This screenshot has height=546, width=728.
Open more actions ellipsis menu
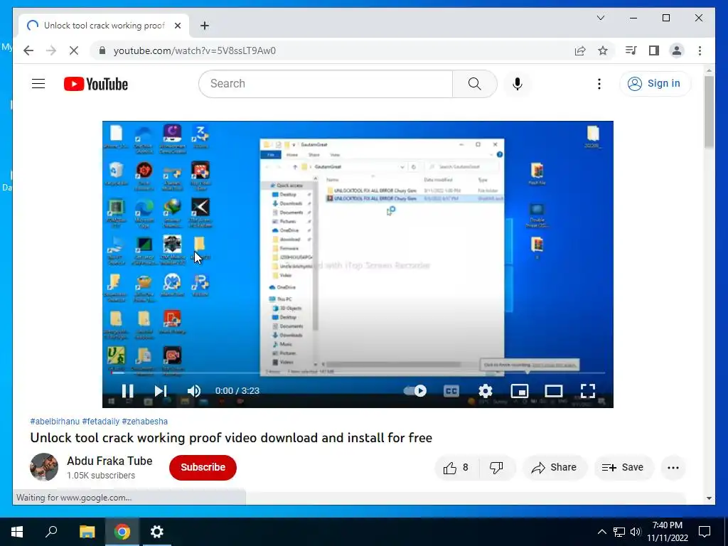tap(673, 468)
